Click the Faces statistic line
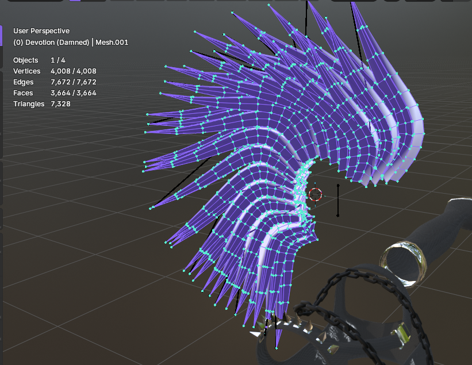 [x=55, y=93]
